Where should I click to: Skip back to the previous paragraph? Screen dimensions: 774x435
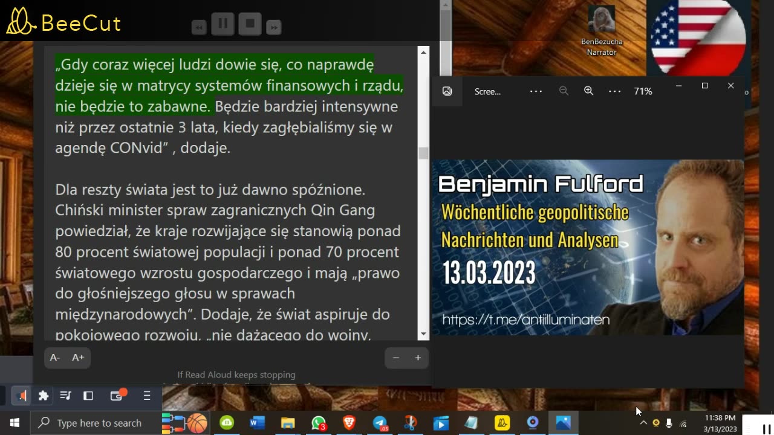click(x=199, y=27)
